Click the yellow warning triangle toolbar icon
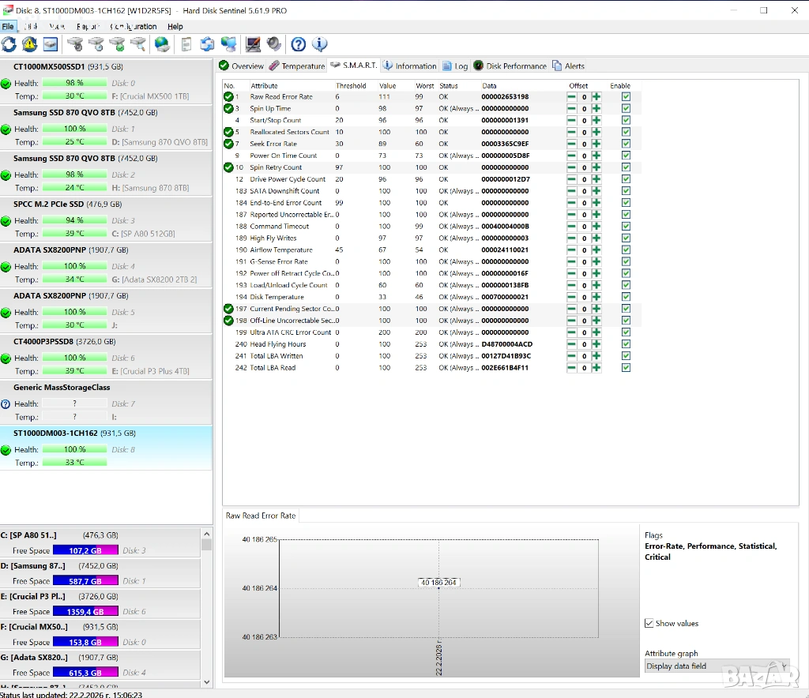Viewport: 809px width, 698px height. 29,44
